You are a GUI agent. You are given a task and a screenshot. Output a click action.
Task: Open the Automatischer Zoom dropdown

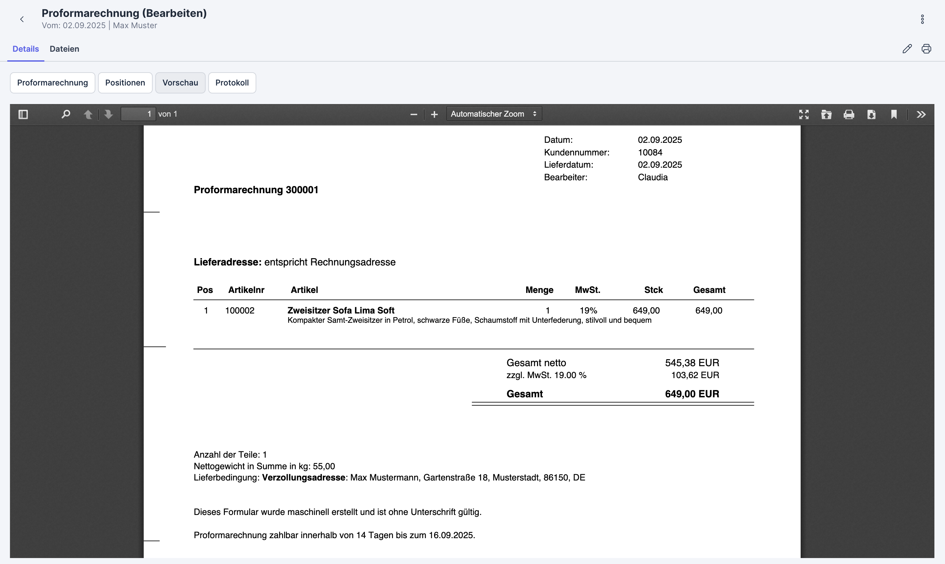pyautogui.click(x=494, y=114)
